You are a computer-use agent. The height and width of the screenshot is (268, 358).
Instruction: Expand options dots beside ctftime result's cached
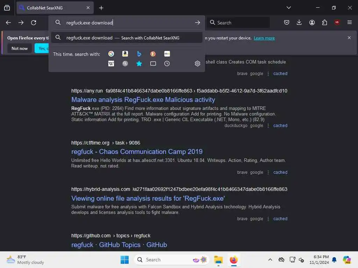(268, 172)
